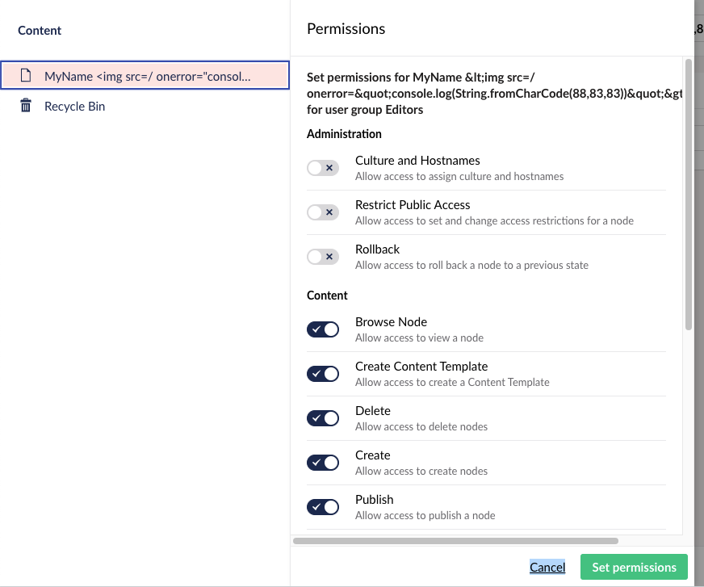This screenshot has width=704, height=587.
Task: Turn on the Rollback permission switch
Action: pyautogui.click(x=323, y=257)
